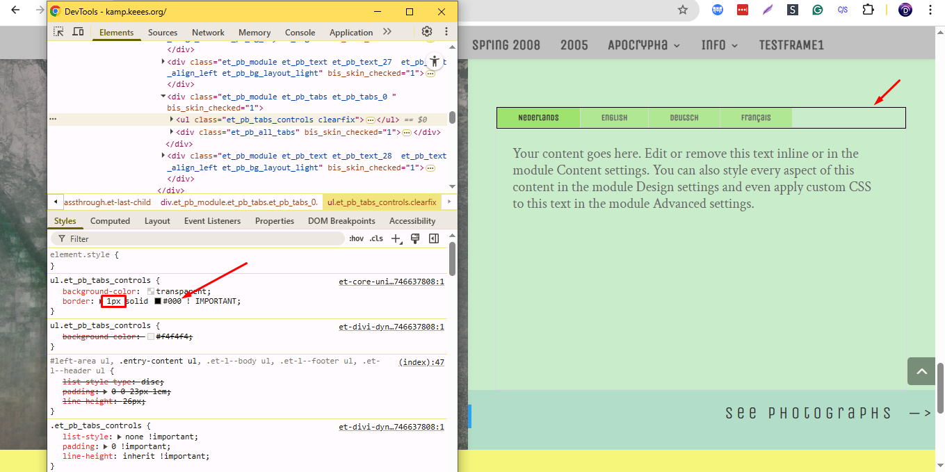Open the Info menu dropdown
The width and height of the screenshot is (945, 472).
coord(719,45)
